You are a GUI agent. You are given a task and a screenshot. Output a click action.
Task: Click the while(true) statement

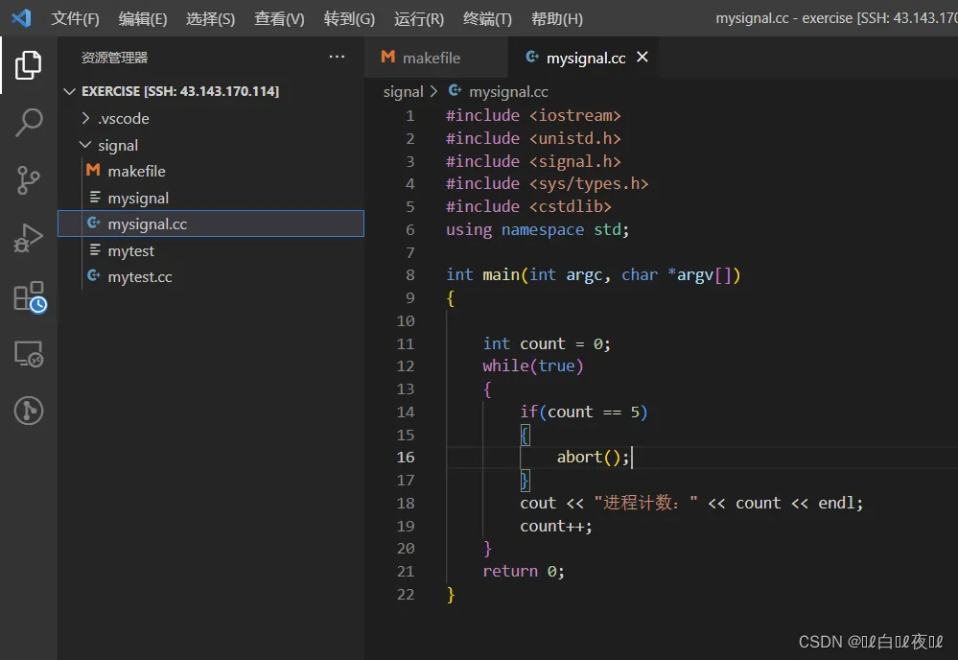533,366
